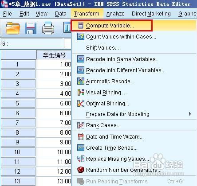Open the folder icon in toolbar
This screenshot has width=197, height=186.
(x=13, y=28)
